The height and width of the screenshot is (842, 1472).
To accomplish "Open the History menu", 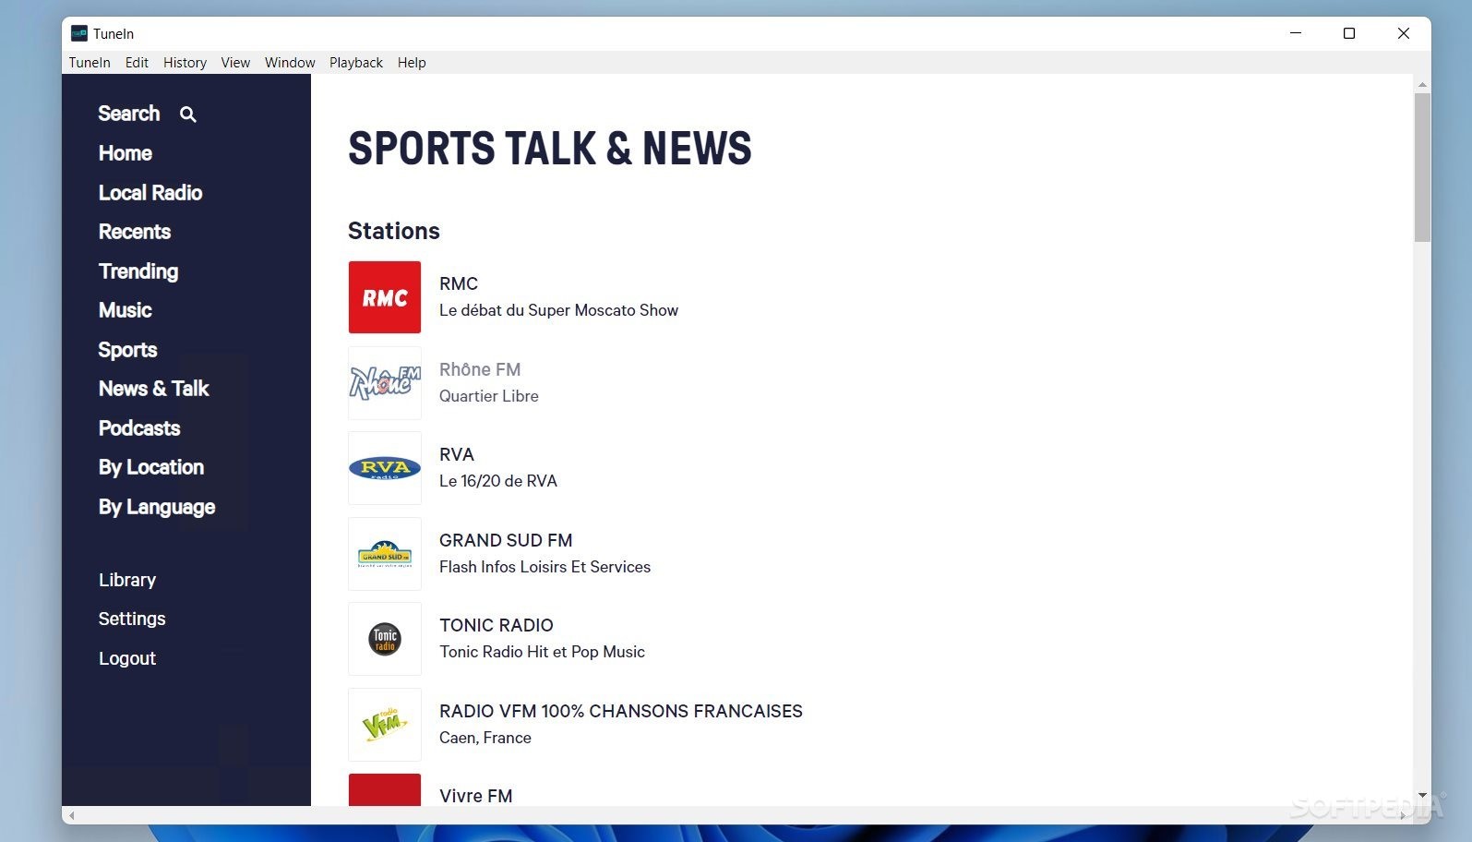I will 185,63.
